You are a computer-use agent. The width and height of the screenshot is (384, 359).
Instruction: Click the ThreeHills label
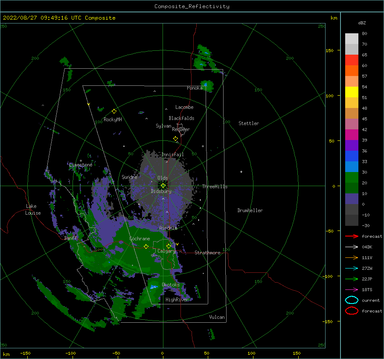[215, 187]
